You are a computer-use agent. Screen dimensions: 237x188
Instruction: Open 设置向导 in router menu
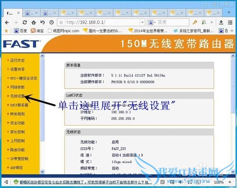(x=18, y=69)
